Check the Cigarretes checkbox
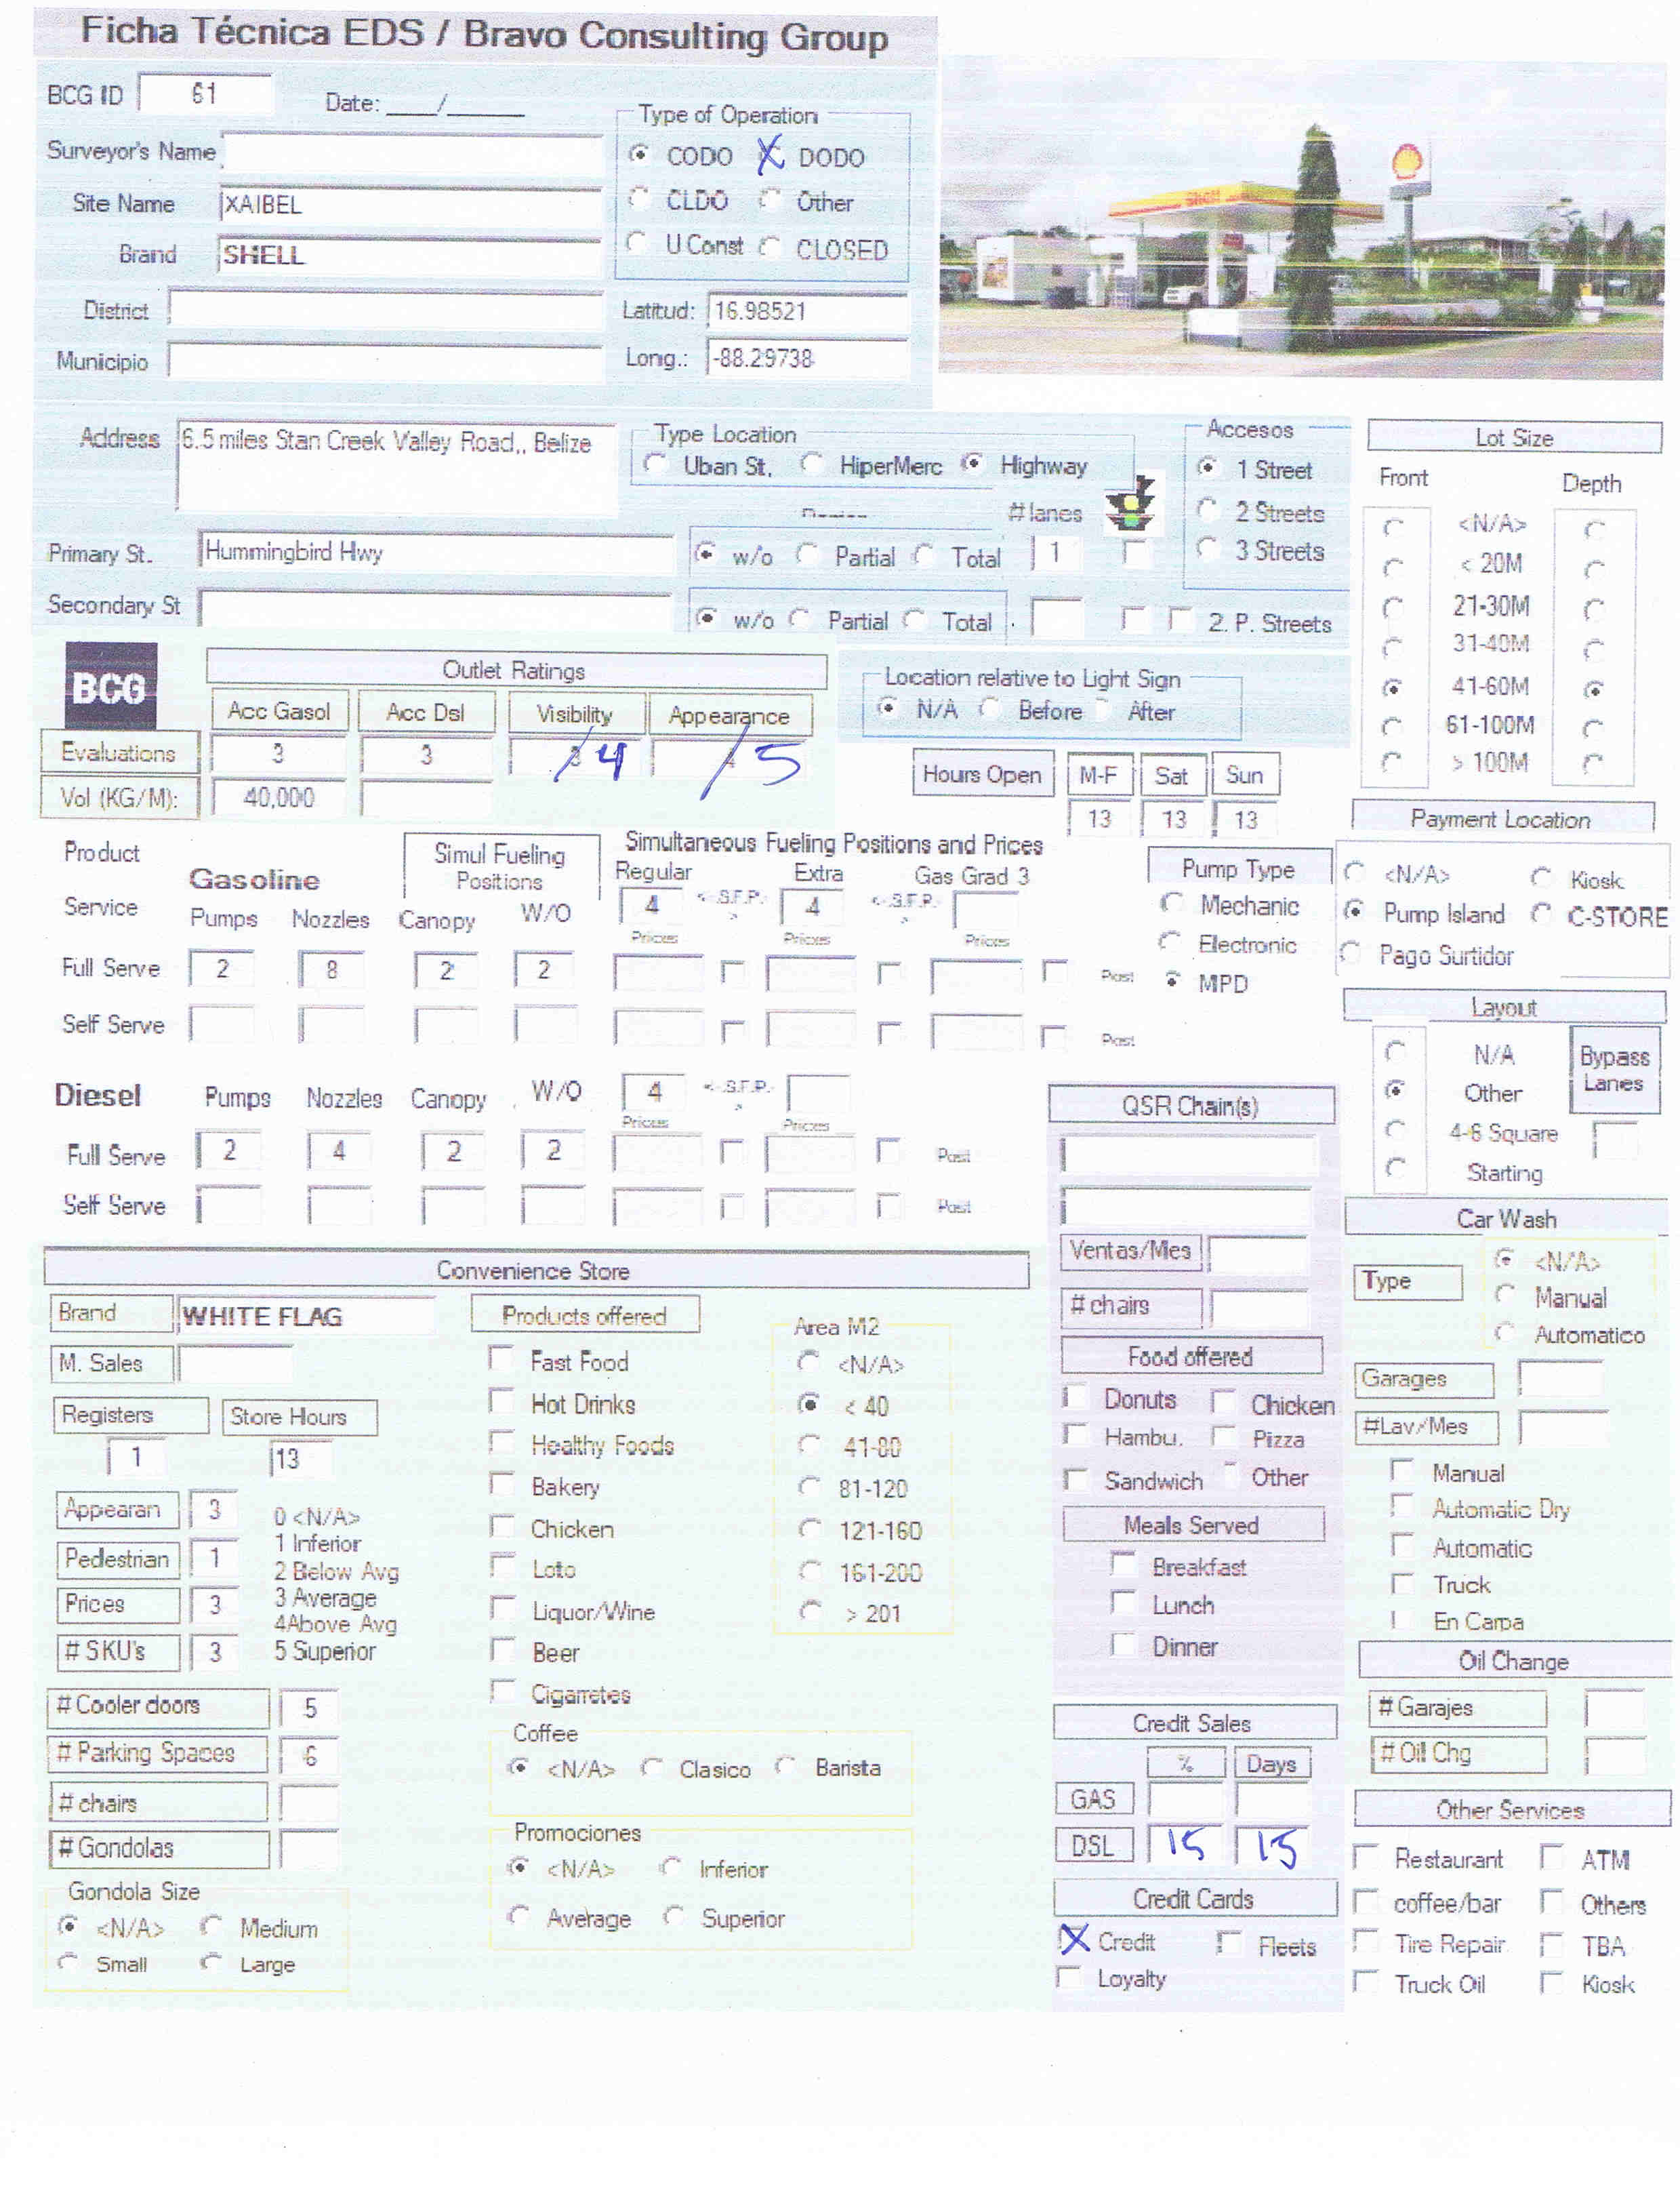The width and height of the screenshot is (1680, 2189). [502, 1691]
